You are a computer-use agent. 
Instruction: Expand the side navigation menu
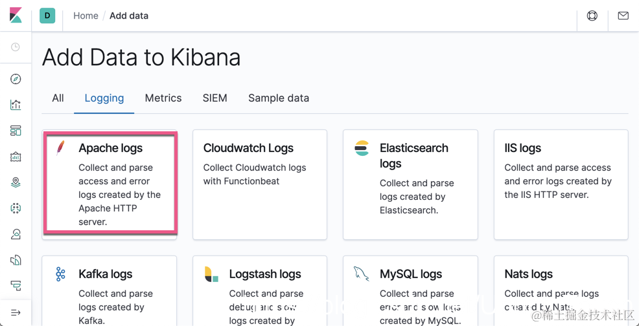[x=16, y=312]
